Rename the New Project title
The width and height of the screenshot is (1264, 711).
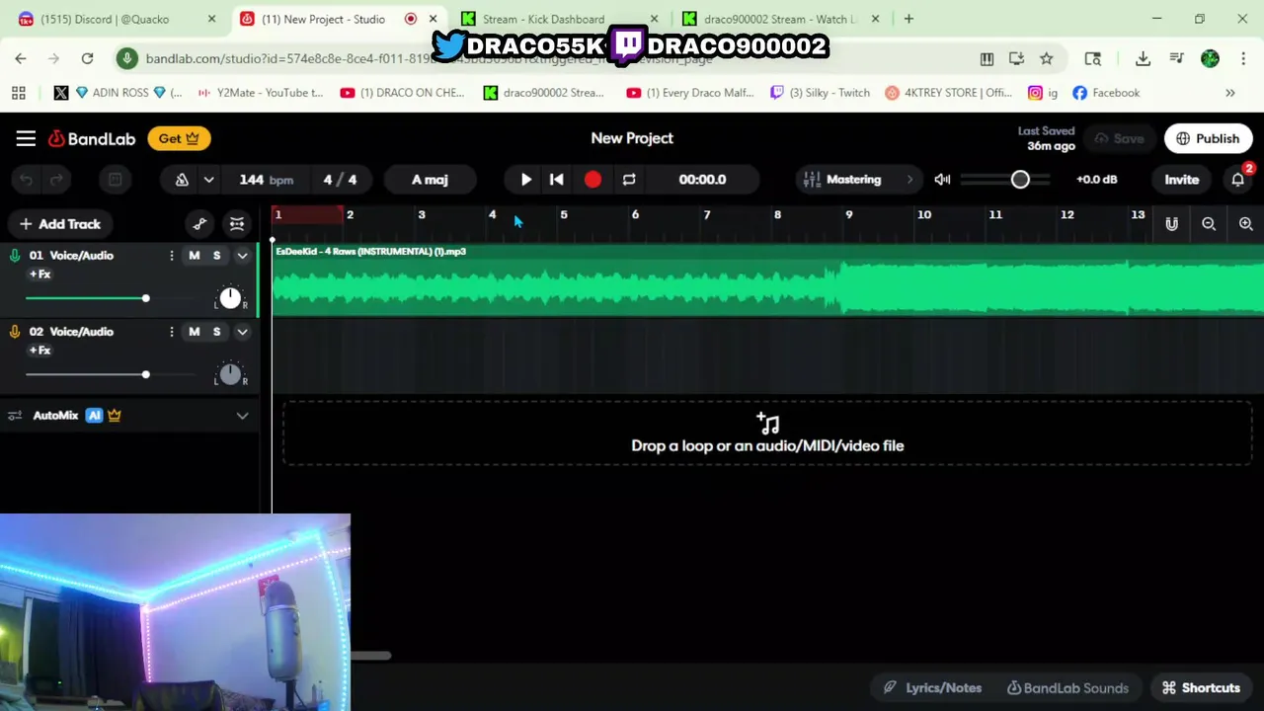pyautogui.click(x=632, y=138)
